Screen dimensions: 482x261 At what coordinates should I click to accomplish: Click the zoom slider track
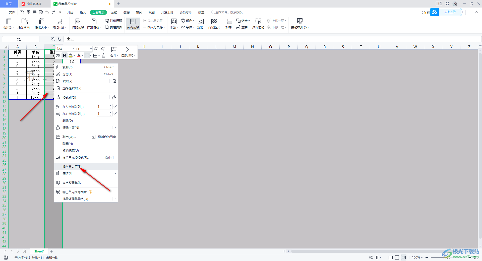tap(448, 257)
